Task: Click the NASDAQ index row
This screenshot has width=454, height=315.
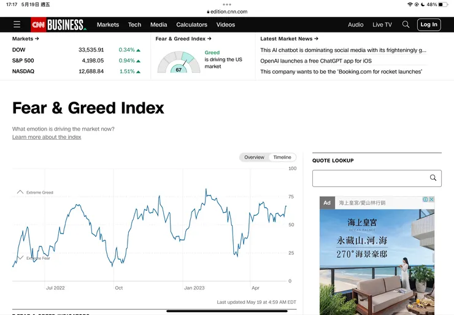Action: (x=76, y=71)
